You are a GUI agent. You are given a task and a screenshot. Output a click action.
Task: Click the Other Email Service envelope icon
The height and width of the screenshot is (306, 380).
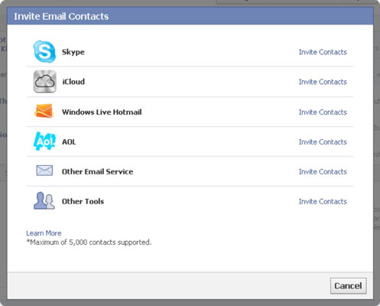(x=44, y=171)
